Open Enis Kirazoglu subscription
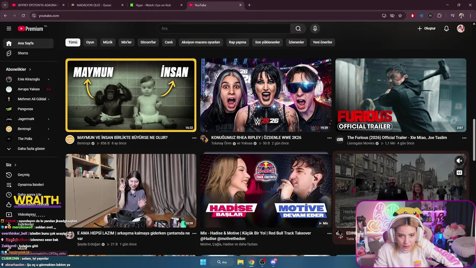The image size is (476, 268). tap(28, 79)
